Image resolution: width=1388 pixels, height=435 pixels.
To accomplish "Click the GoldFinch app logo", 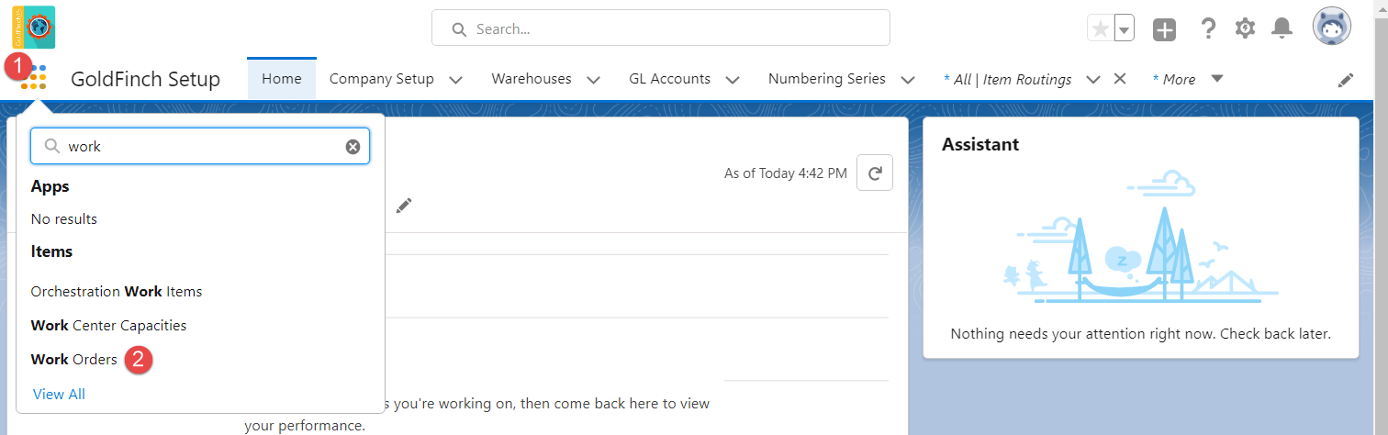I will 33,28.
